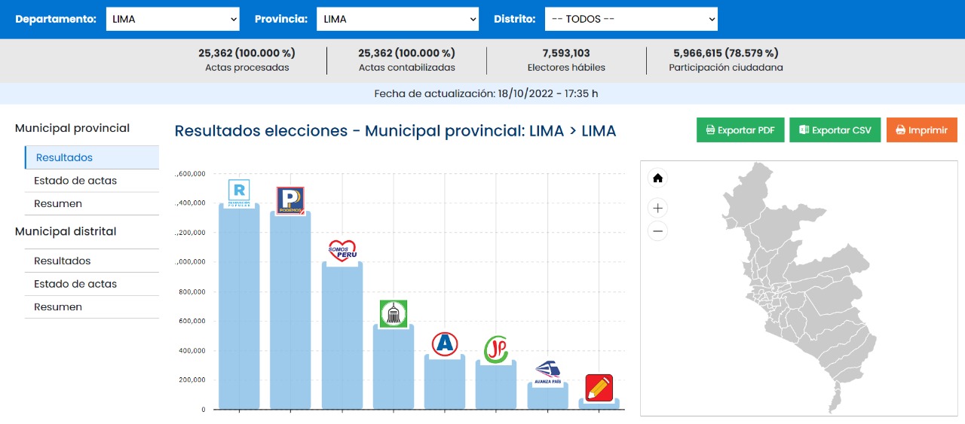Viewport: 965px width, 424px height.
Task: Open Estado de actas under Municipal distrital
Action: coord(92,284)
